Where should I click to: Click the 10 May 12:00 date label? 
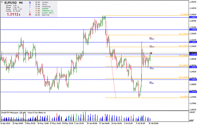tap(43, 123)
